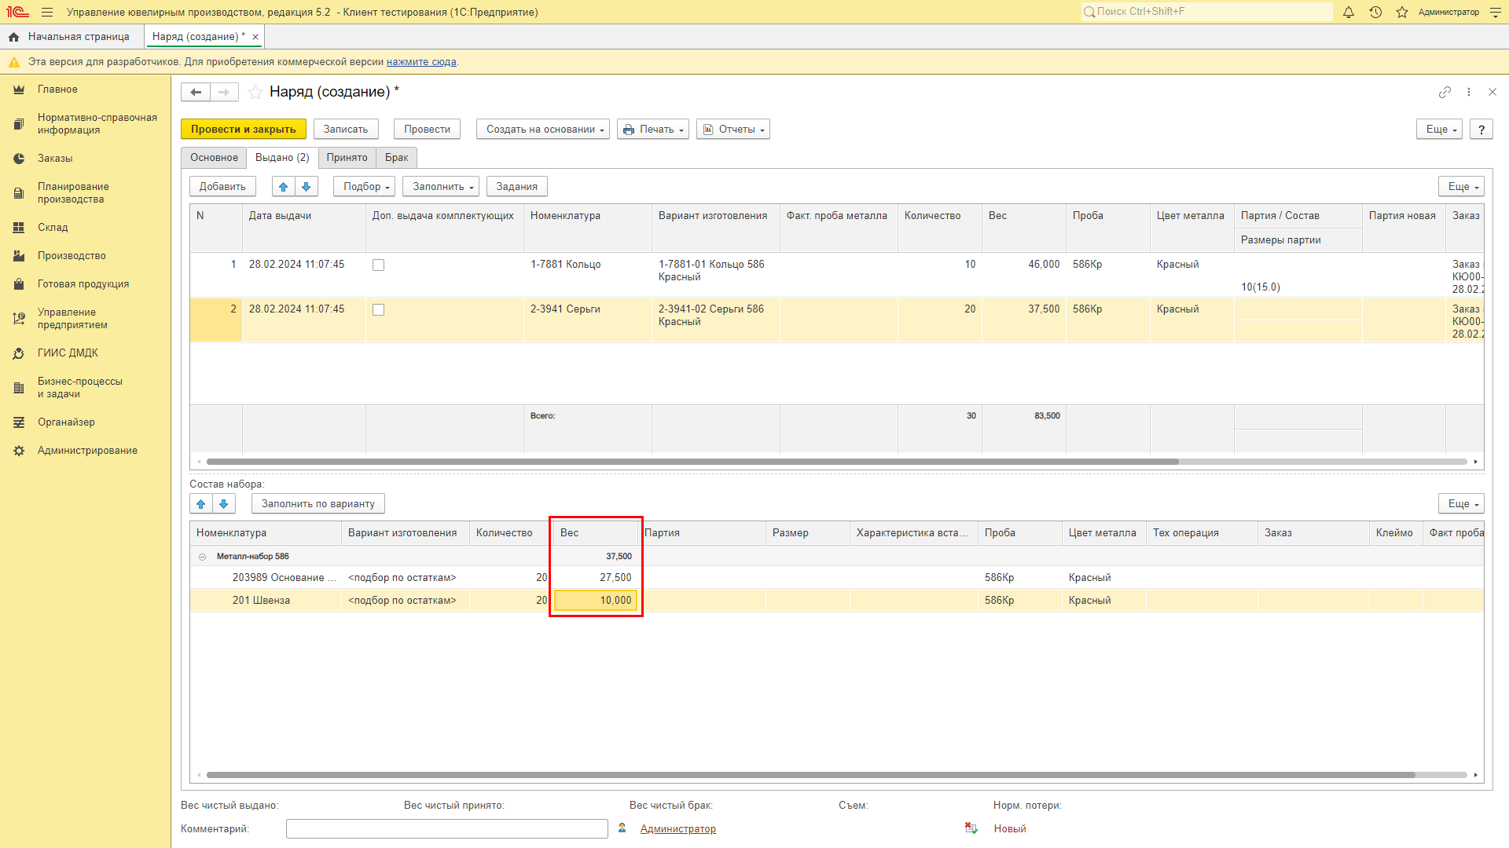Open the top Еще dropdown
The width and height of the screenshot is (1509, 848).
click(1440, 129)
